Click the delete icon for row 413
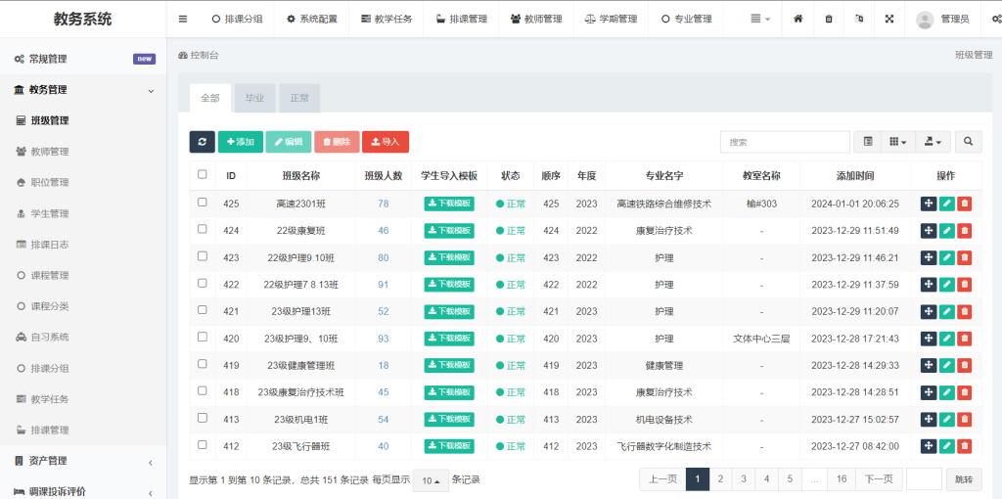 (x=964, y=419)
